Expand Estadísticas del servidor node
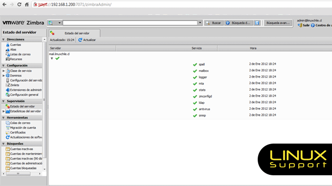This screenshot has height=186, width=332. coord(4,111)
